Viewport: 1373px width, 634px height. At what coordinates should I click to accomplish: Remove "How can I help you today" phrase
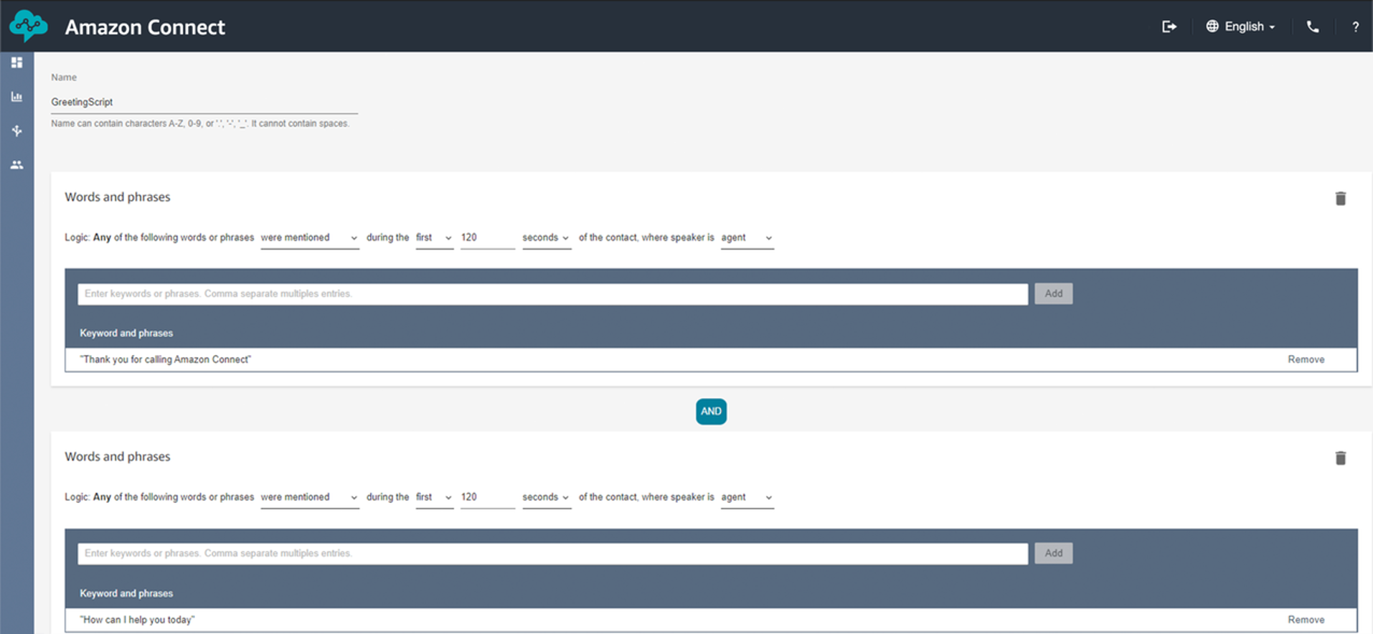click(1306, 620)
